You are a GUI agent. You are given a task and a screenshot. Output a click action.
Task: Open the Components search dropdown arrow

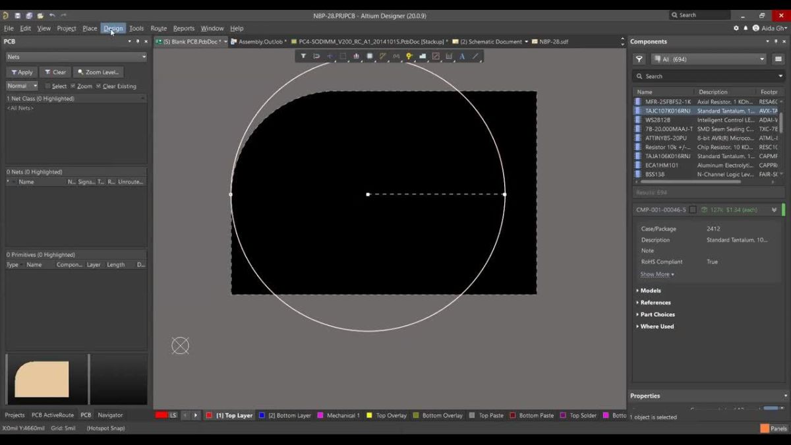click(780, 76)
